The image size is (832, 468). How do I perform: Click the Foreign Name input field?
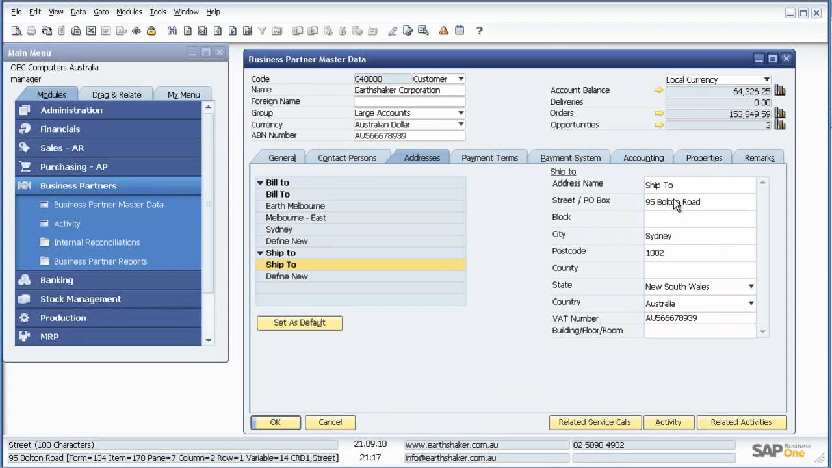coord(409,101)
